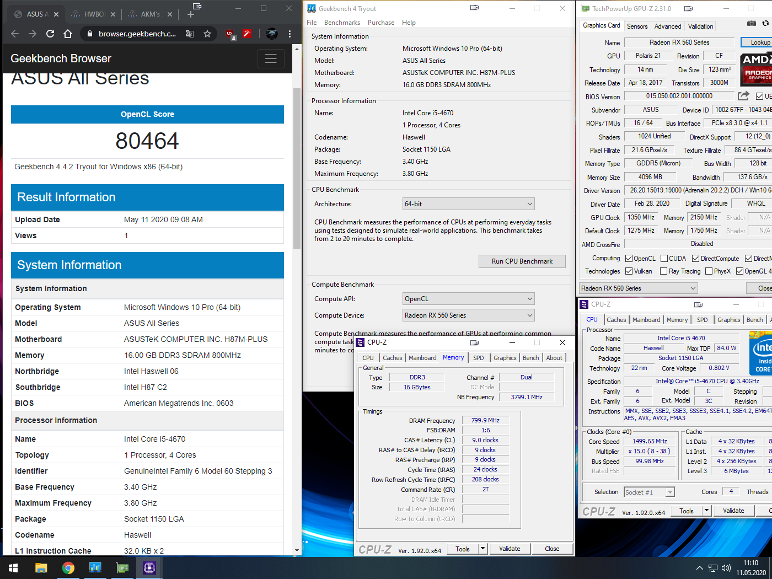This screenshot has width=772, height=579.
Task: Open the Geekbench File menu
Action: click(x=312, y=23)
